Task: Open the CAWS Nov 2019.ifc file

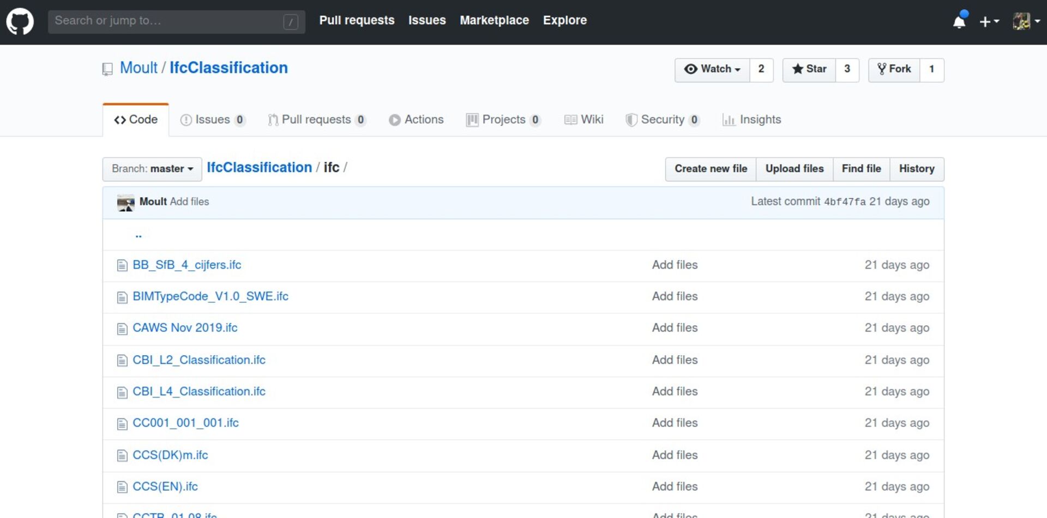Action: [185, 328]
